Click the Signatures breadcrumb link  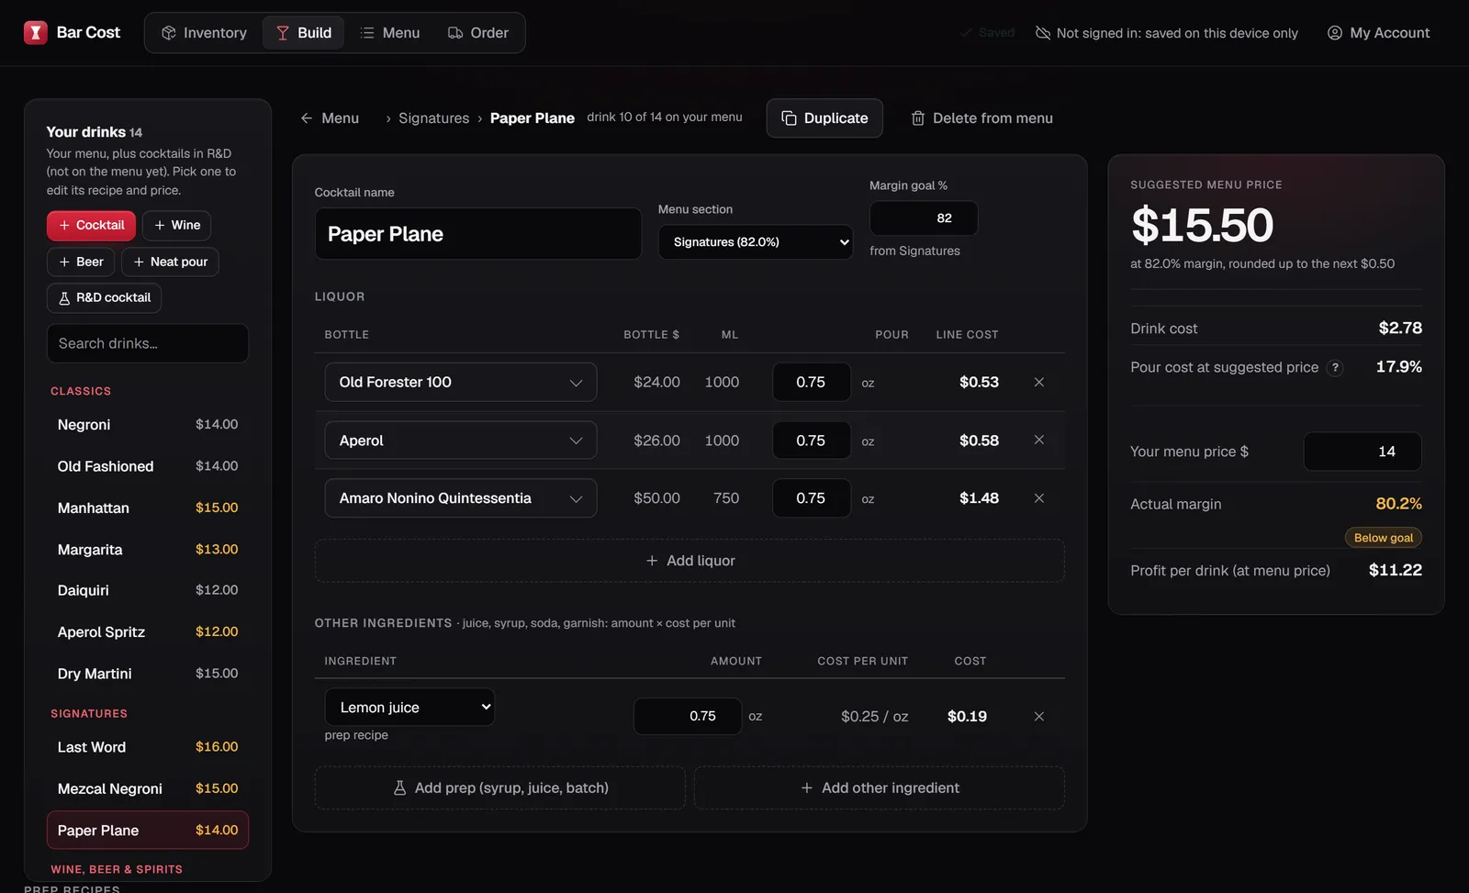[x=433, y=118]
